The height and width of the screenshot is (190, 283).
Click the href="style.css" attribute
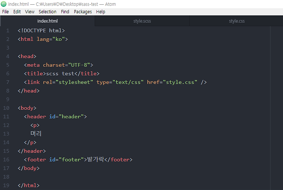pos(172,82)
